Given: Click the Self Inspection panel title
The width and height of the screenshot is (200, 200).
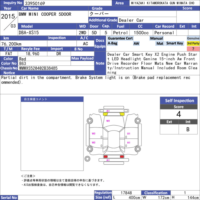Looking at the screenshot, I should [x=179, y=101].
